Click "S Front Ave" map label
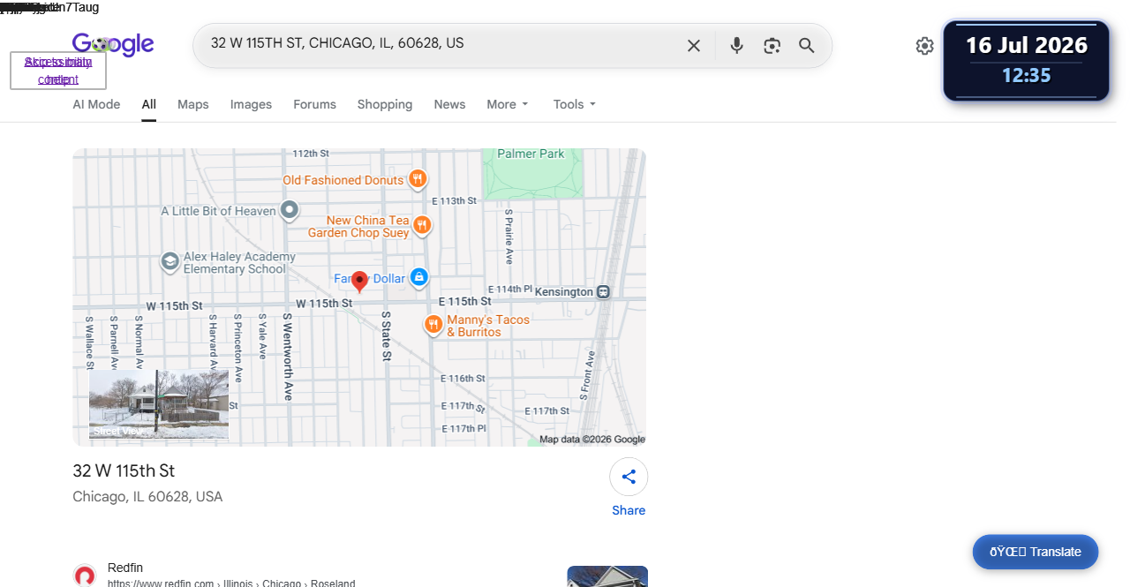This screenshot has height=587, width=1130. pos(585,375)
